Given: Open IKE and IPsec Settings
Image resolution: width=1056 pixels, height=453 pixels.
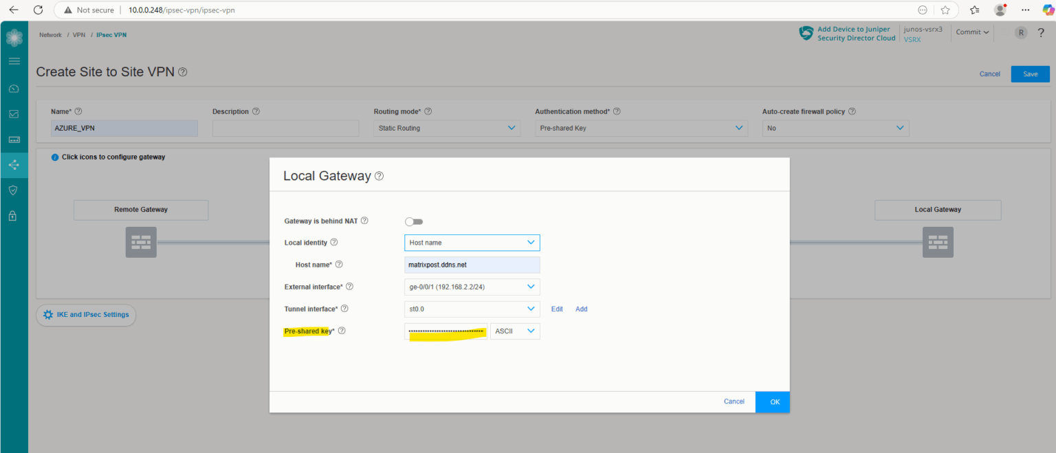Looking at the screenshot, I should pos(85,314).
